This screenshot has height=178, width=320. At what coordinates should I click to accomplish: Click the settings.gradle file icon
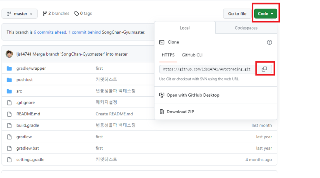[x=9, y=160]
